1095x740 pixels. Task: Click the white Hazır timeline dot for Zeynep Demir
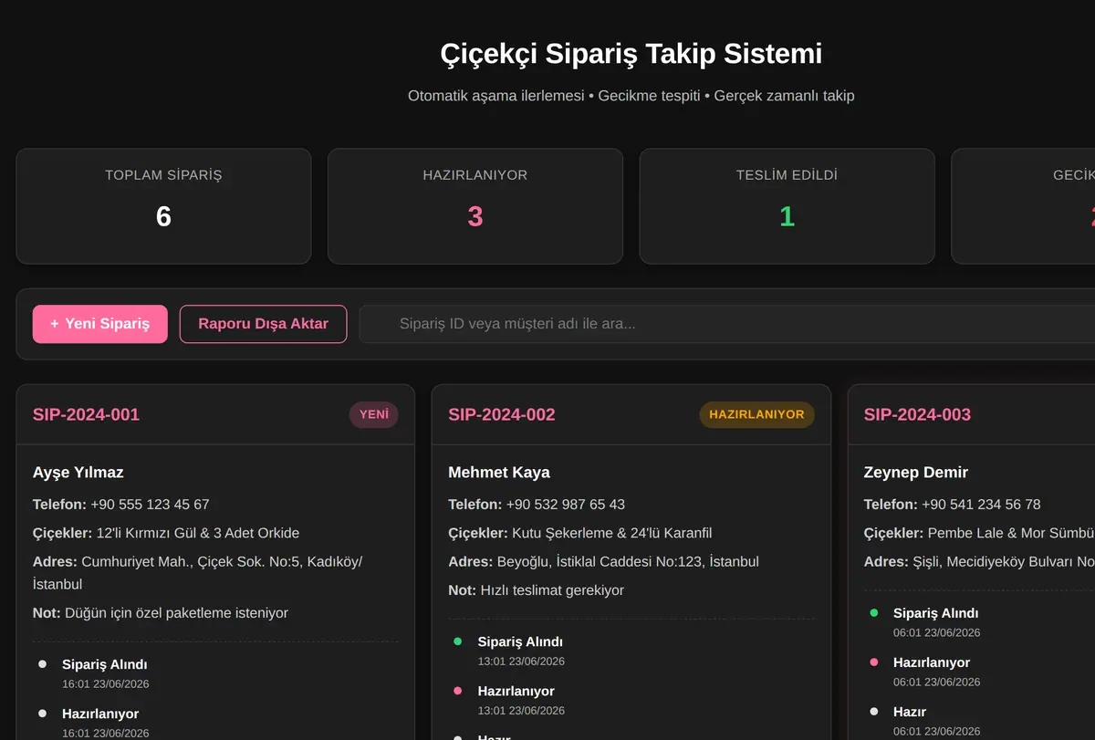(874, 711)
